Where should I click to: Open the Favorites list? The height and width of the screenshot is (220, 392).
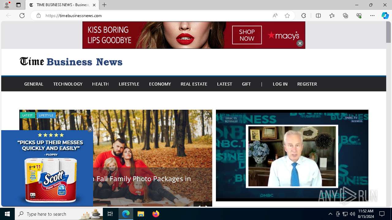332,16
